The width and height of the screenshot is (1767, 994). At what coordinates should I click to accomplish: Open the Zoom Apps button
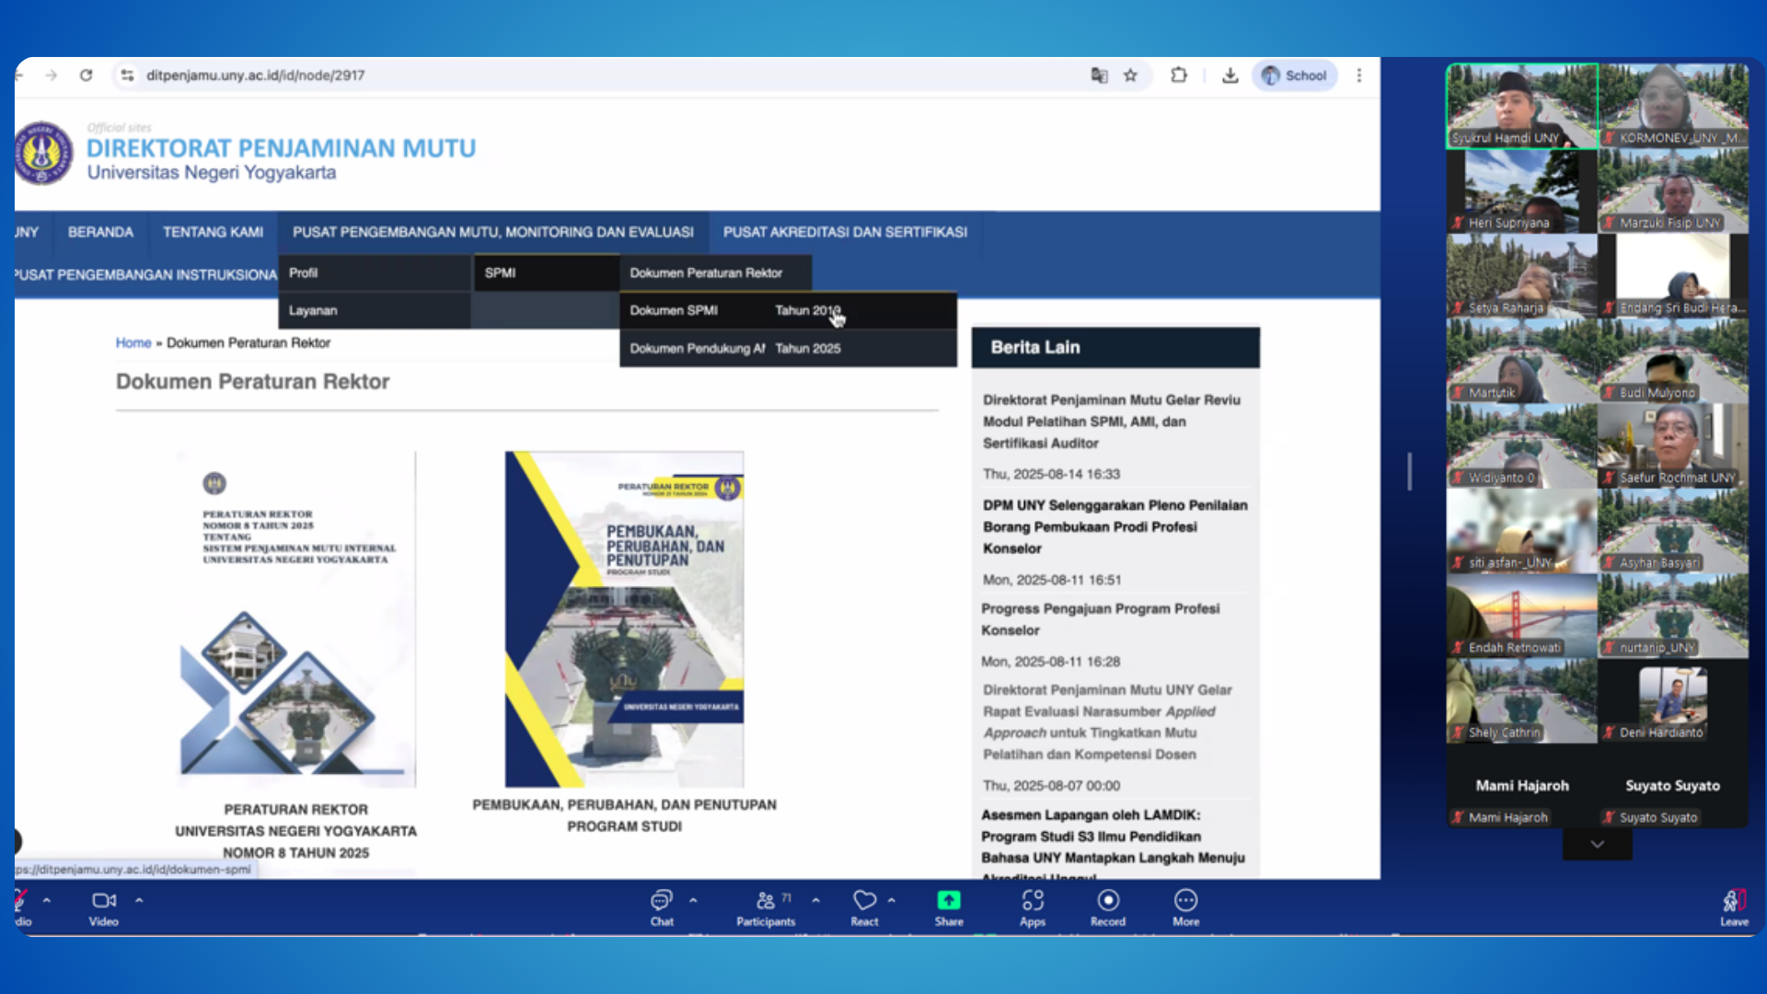1033,907
